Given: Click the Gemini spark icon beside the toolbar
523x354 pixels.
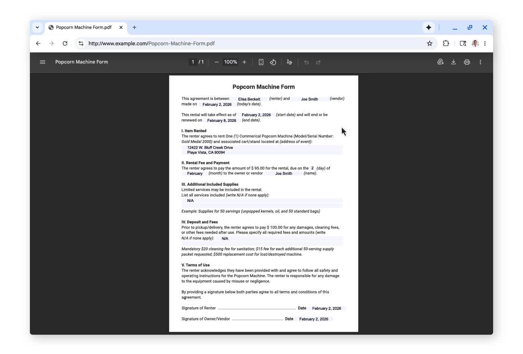Looking at the screenshot, I should 428,27.
